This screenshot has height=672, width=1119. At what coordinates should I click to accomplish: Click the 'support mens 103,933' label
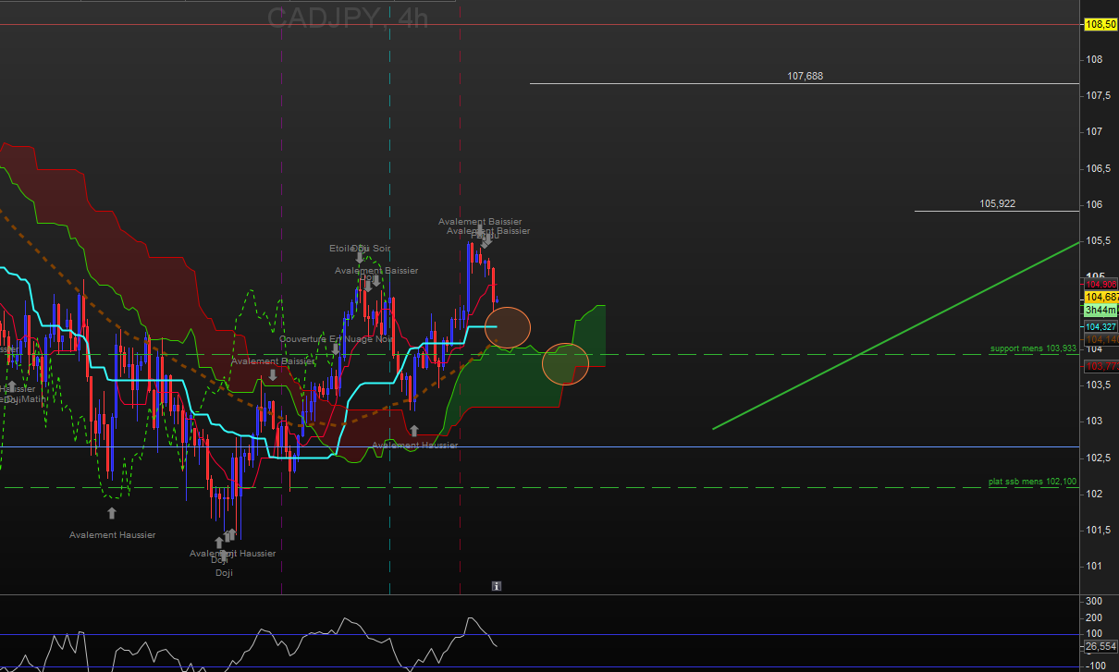[x=1033, y=348]
